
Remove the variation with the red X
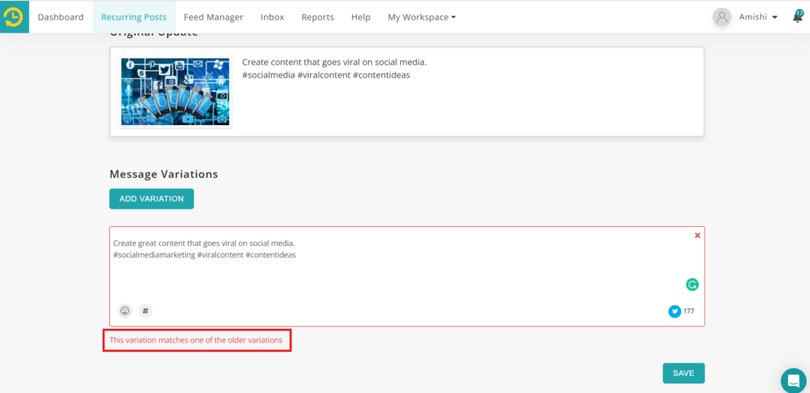[698, 236]
